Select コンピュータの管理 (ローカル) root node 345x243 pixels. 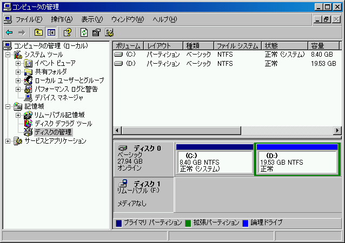tap(51, 46)
